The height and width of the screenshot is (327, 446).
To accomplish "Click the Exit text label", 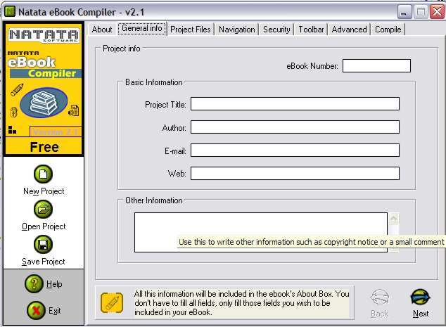I will 55,311.
